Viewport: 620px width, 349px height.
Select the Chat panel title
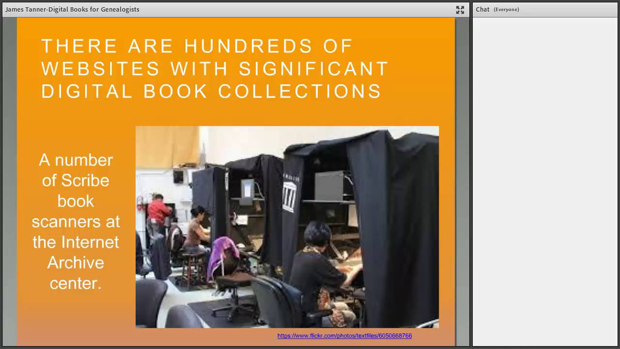coord(482,9)
